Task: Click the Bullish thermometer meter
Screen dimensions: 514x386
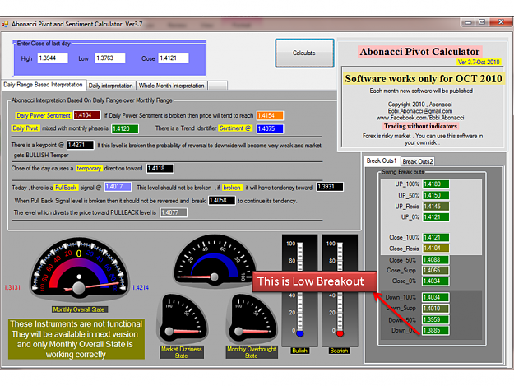Action: coord(299,291)
